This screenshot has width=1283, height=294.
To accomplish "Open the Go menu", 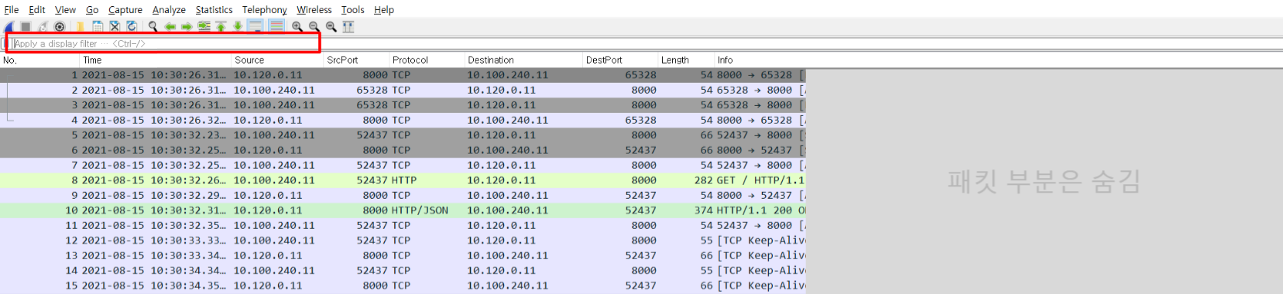I will pos(92,9).
